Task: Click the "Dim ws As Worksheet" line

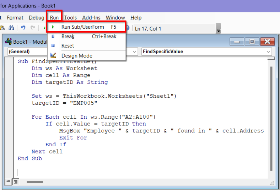Action: pos(64,68)
